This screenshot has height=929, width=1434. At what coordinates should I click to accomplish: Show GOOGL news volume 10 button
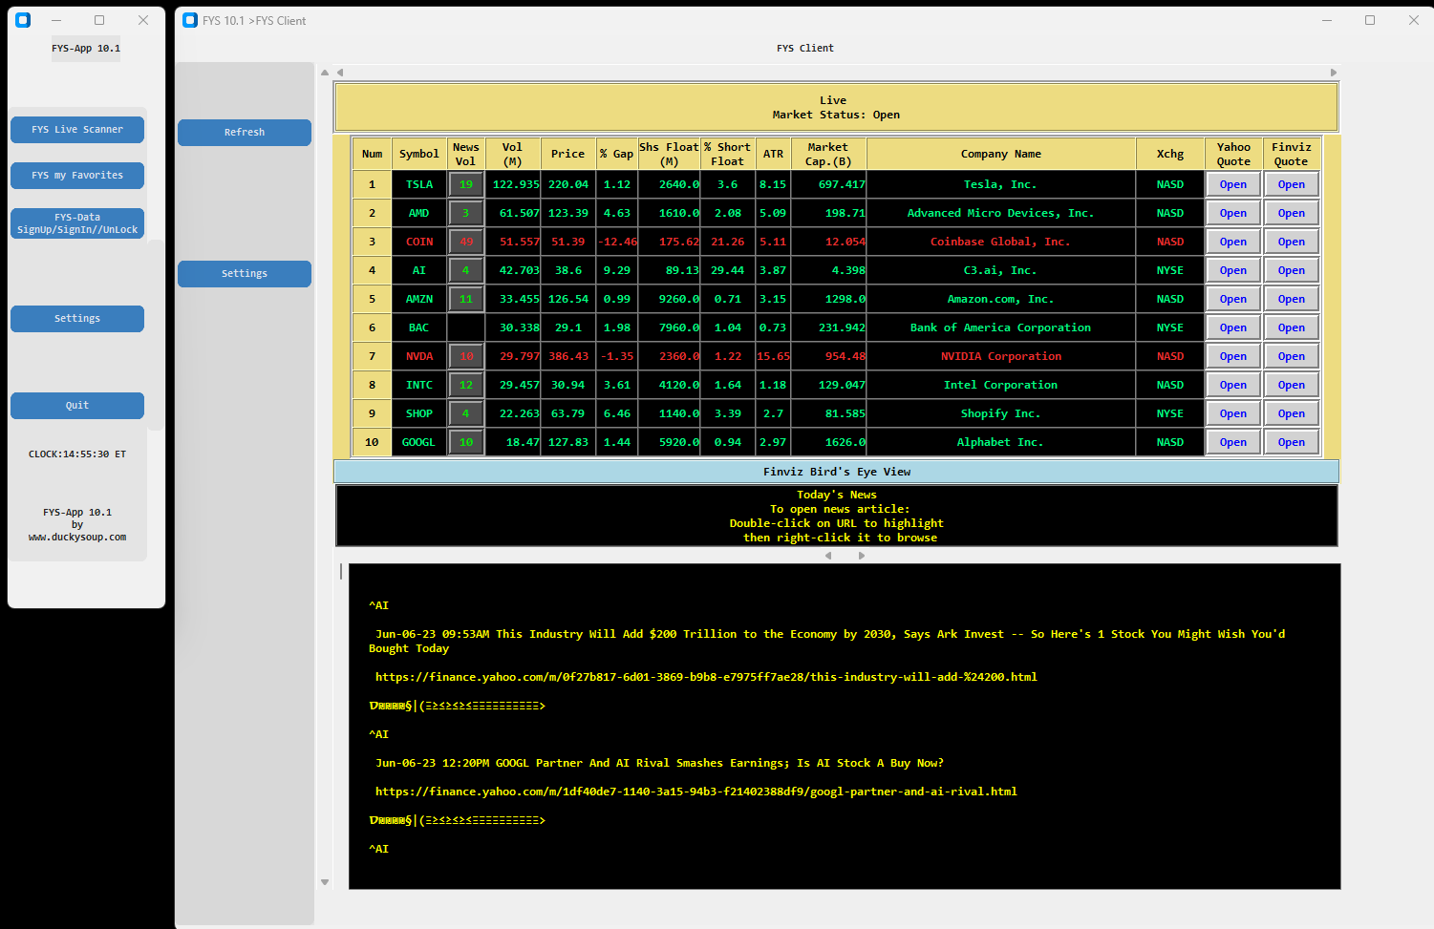point(466,443)
